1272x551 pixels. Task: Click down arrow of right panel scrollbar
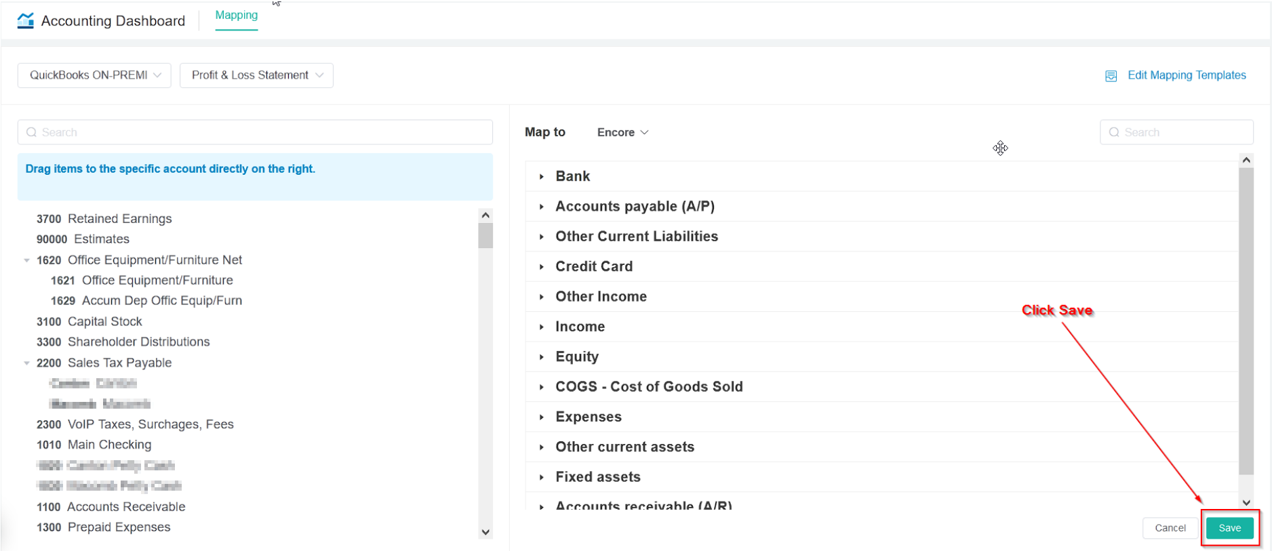pos(1246,502)
